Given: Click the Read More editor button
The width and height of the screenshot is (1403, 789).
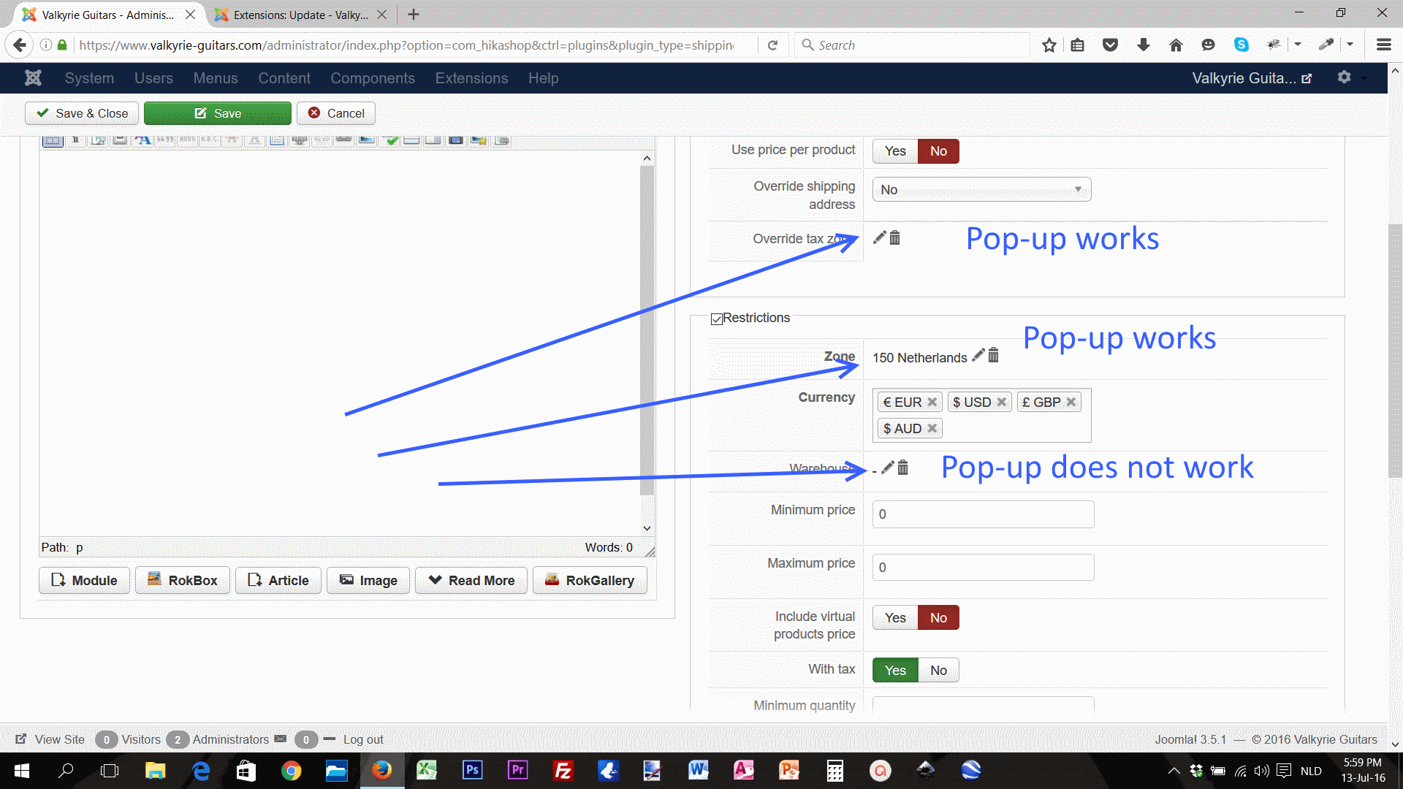Looking at the screenshot, I should [x=471, y=580].
